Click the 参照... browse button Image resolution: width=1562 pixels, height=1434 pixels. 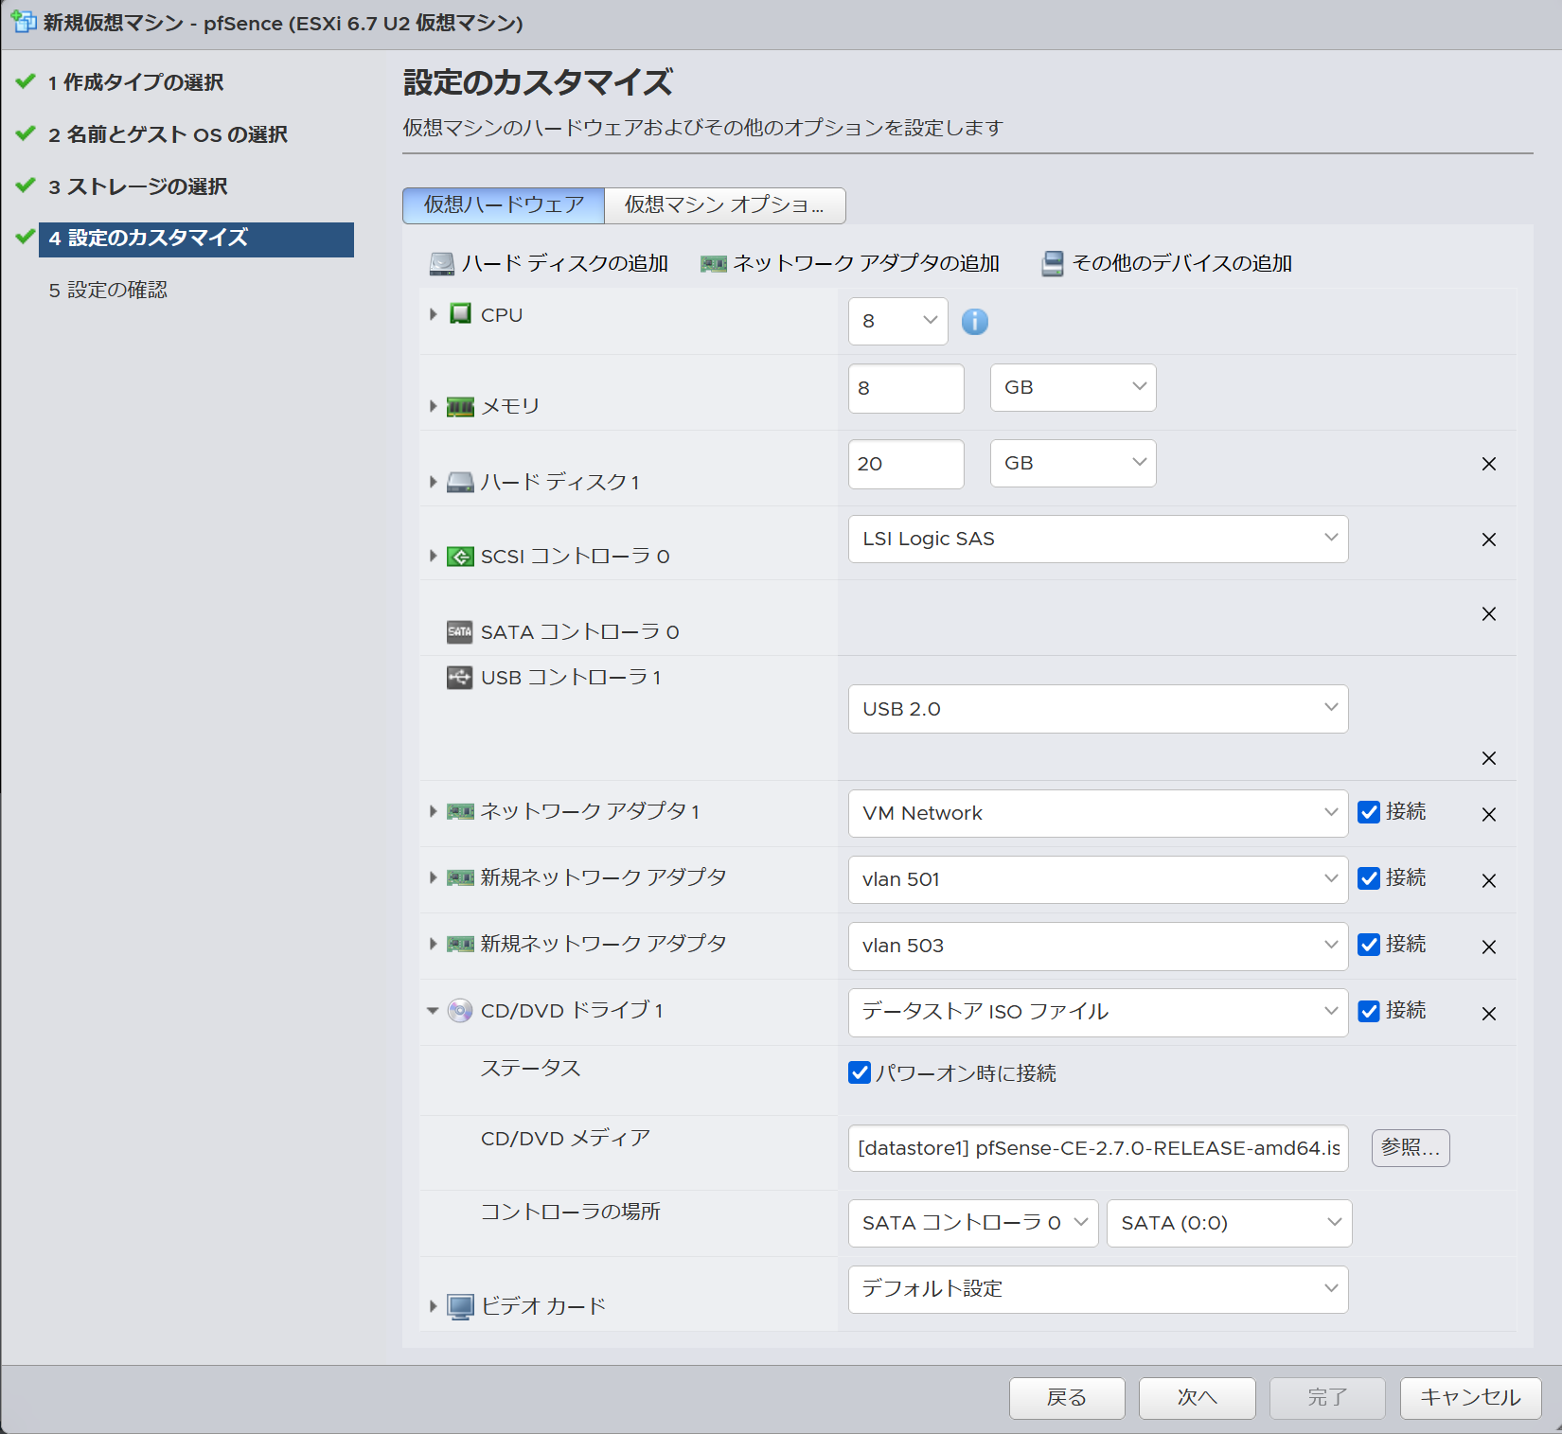click(x=1411, y=1147)
